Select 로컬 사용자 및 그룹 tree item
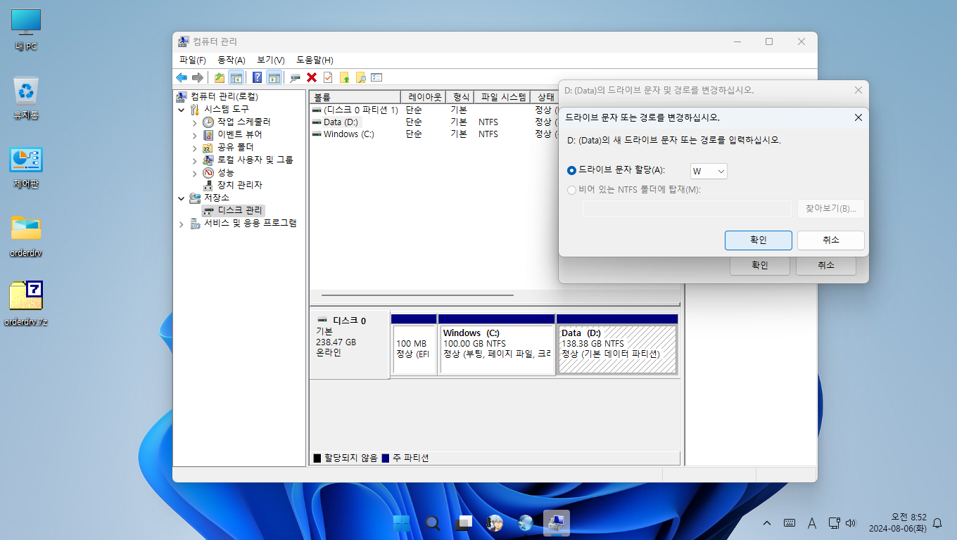The height and width of the screenshot is (540, 957). click(255, 160)
